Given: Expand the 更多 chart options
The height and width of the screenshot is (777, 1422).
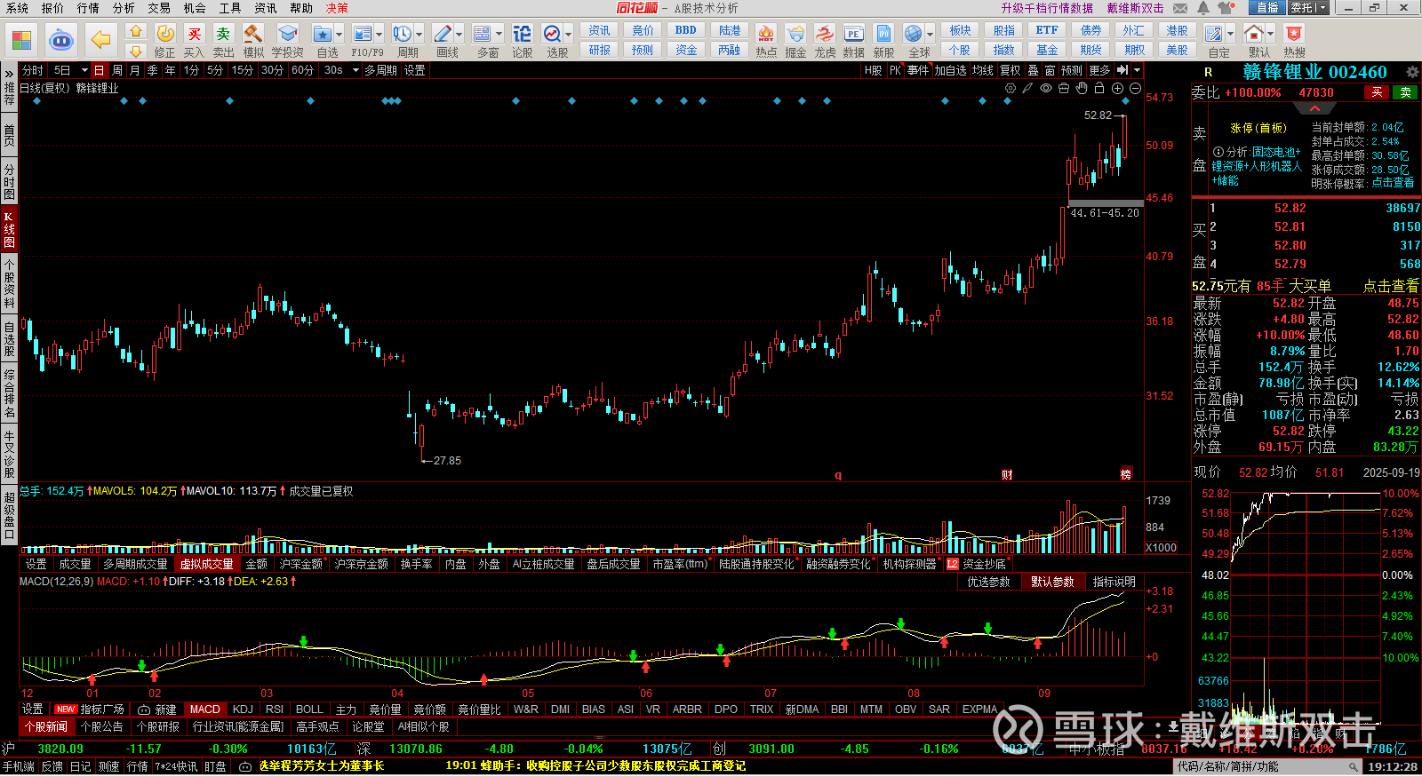Looking at the screenshot, I should pos(1099,70).
